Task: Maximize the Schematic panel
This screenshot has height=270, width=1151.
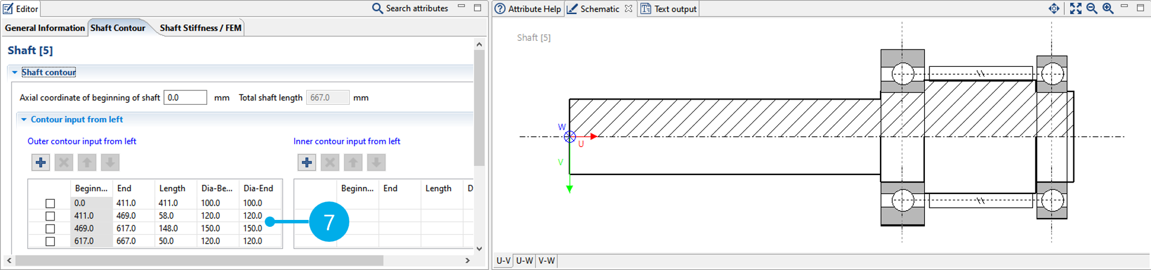Action: (1141, 7)
